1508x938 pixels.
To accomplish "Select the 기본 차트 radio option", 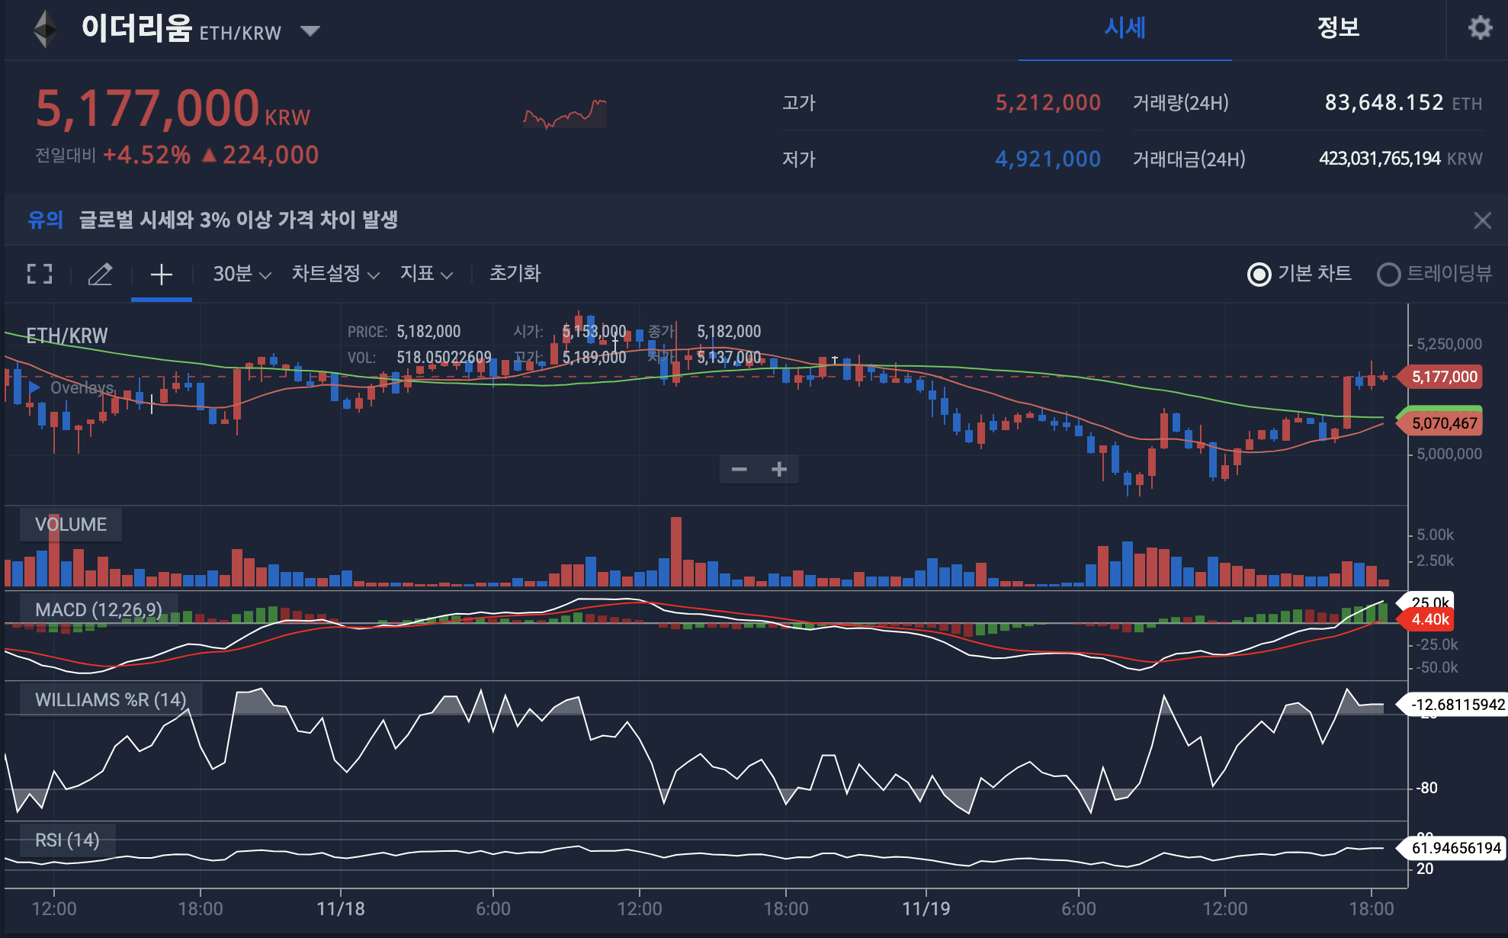I will click(1259, 274).
